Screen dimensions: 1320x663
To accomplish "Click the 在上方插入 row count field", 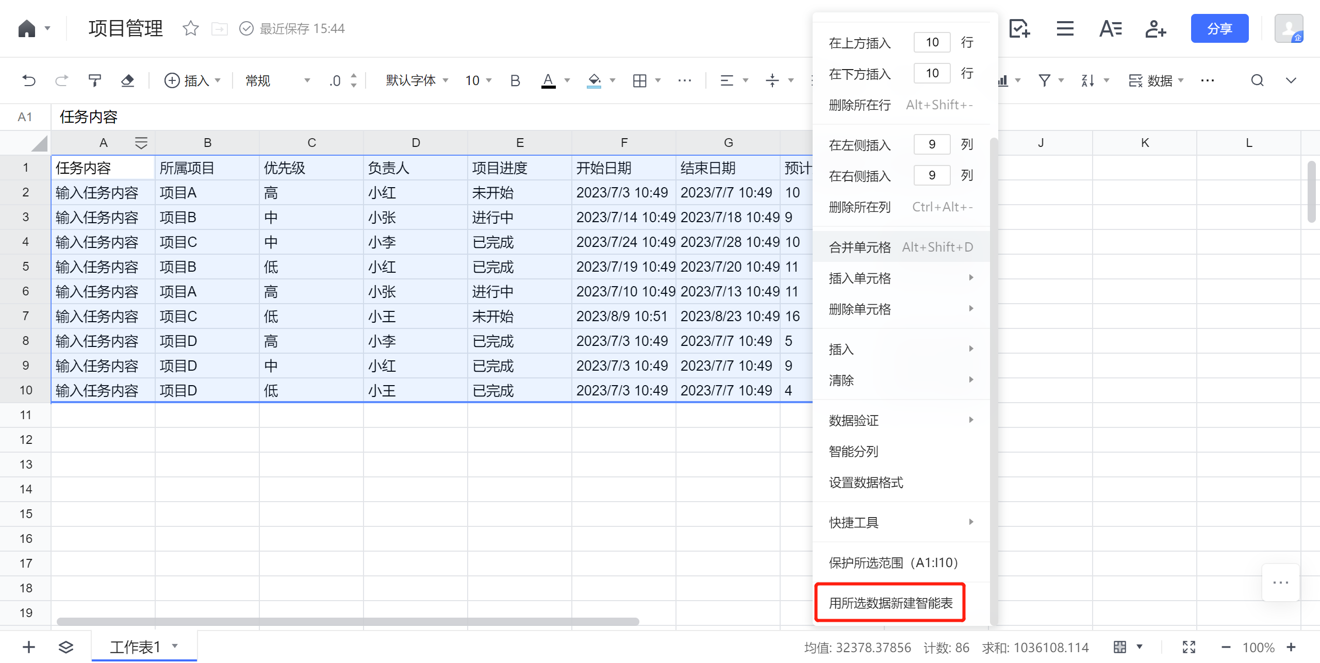I will [931, 42].
